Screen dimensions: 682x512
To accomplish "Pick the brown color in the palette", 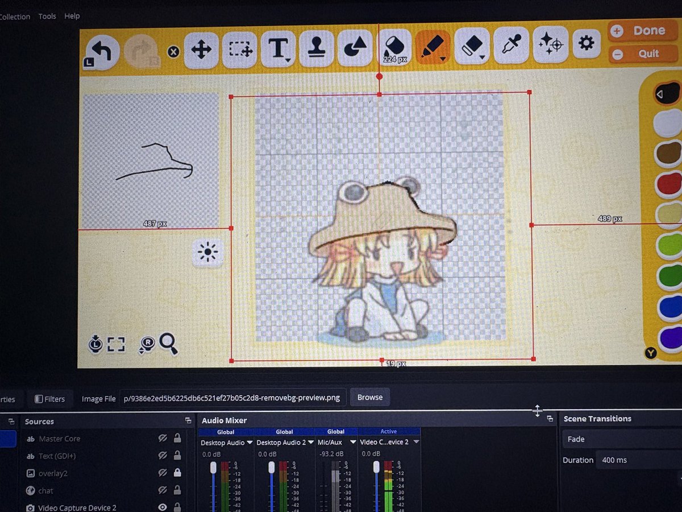I will point(668,153).
